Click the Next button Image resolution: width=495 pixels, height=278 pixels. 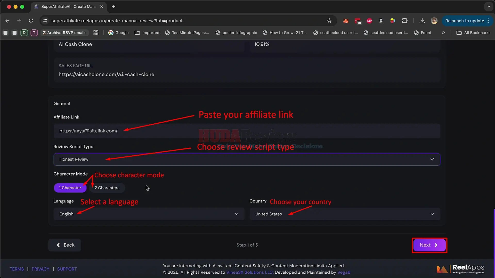coord(429,245)
